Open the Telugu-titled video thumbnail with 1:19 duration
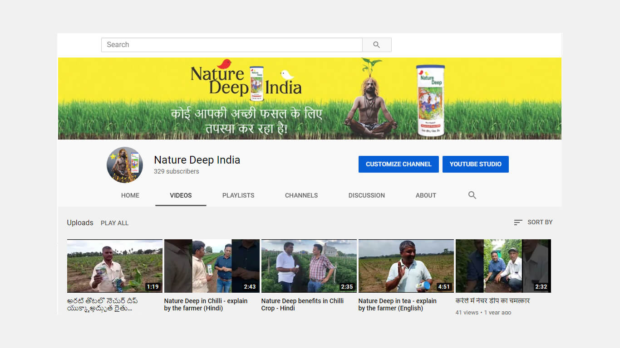Image resolution: width=620 pixels, height=348 pixels. click(115, 266)
